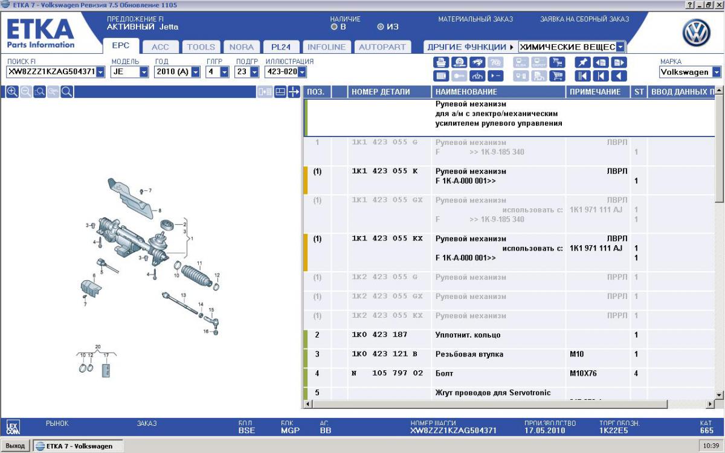The width and height of the screenshot is (725, 453).
Task: Open the ПОДГР subgroup dropdown
Action: pos(254,72)
